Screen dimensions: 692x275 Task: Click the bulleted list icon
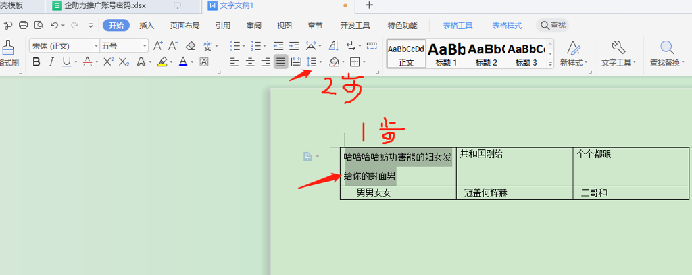point(235,45)
